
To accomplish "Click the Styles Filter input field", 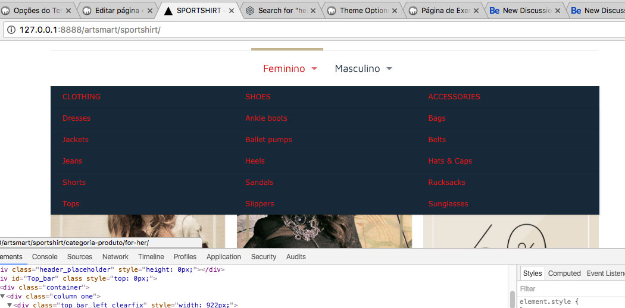I will (x=571, y=289).
